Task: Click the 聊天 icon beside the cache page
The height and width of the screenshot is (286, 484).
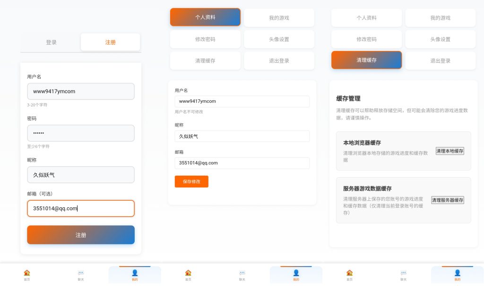Action: (x=403, y=273)
